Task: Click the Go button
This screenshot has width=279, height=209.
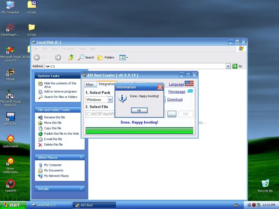Action: [x=238, y=66]
